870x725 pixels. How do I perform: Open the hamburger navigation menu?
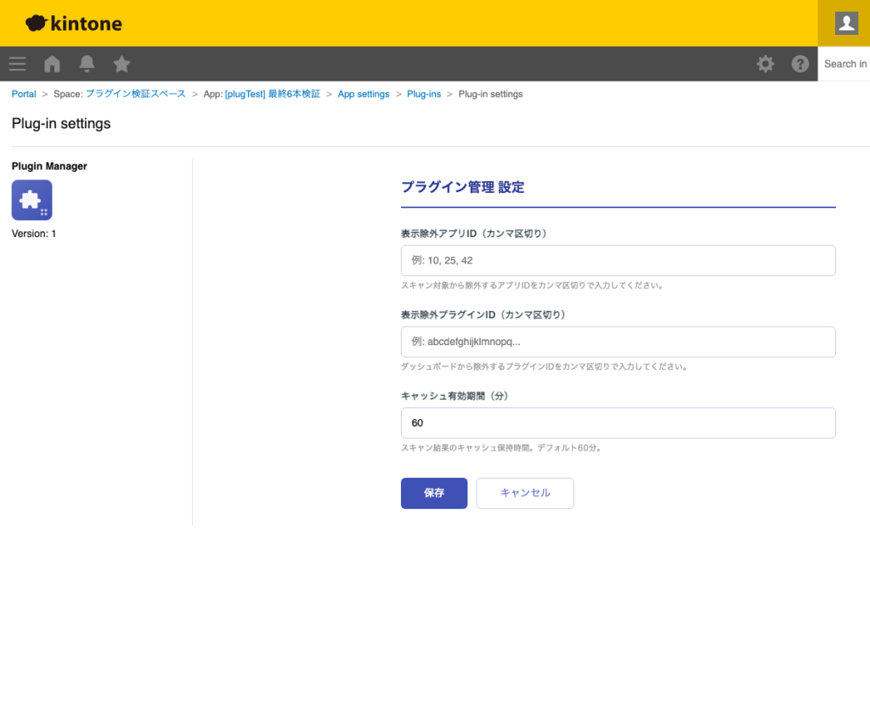pyautogui.click(x=17, y=64)
